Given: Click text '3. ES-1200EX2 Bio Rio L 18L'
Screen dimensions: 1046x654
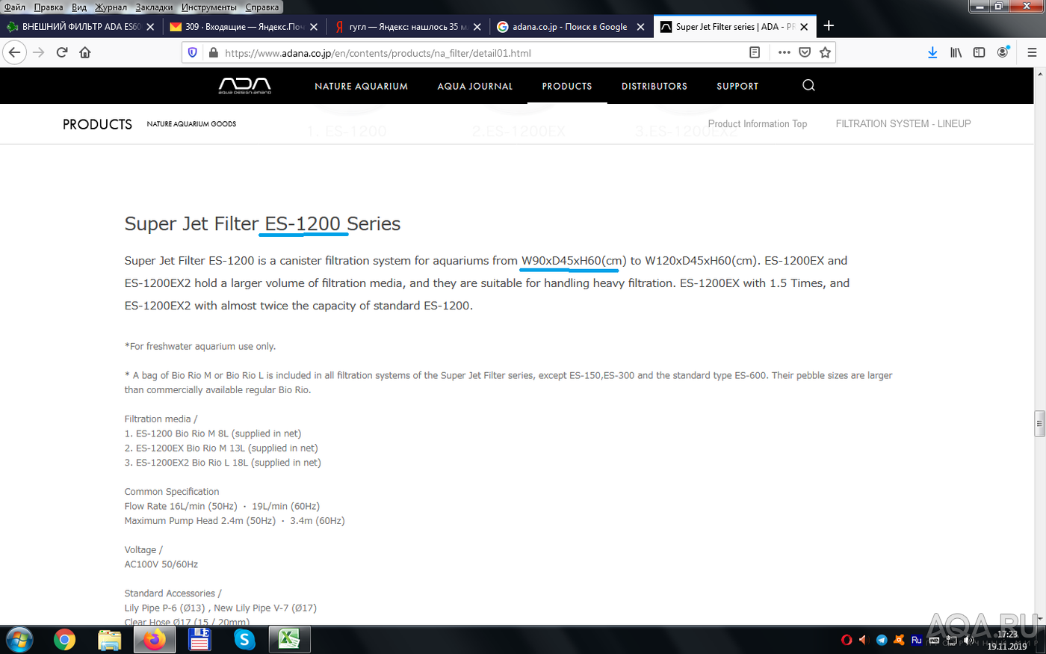Looking at the screenshot, I should pos(186,463).
